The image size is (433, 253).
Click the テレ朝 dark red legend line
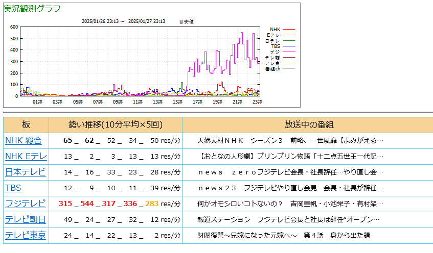coord(289,57)
